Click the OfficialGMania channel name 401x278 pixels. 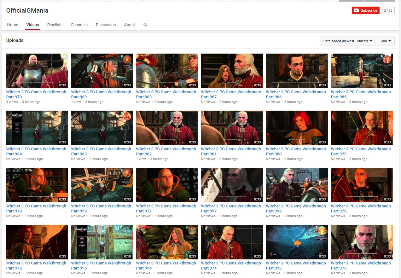point(27,10)
